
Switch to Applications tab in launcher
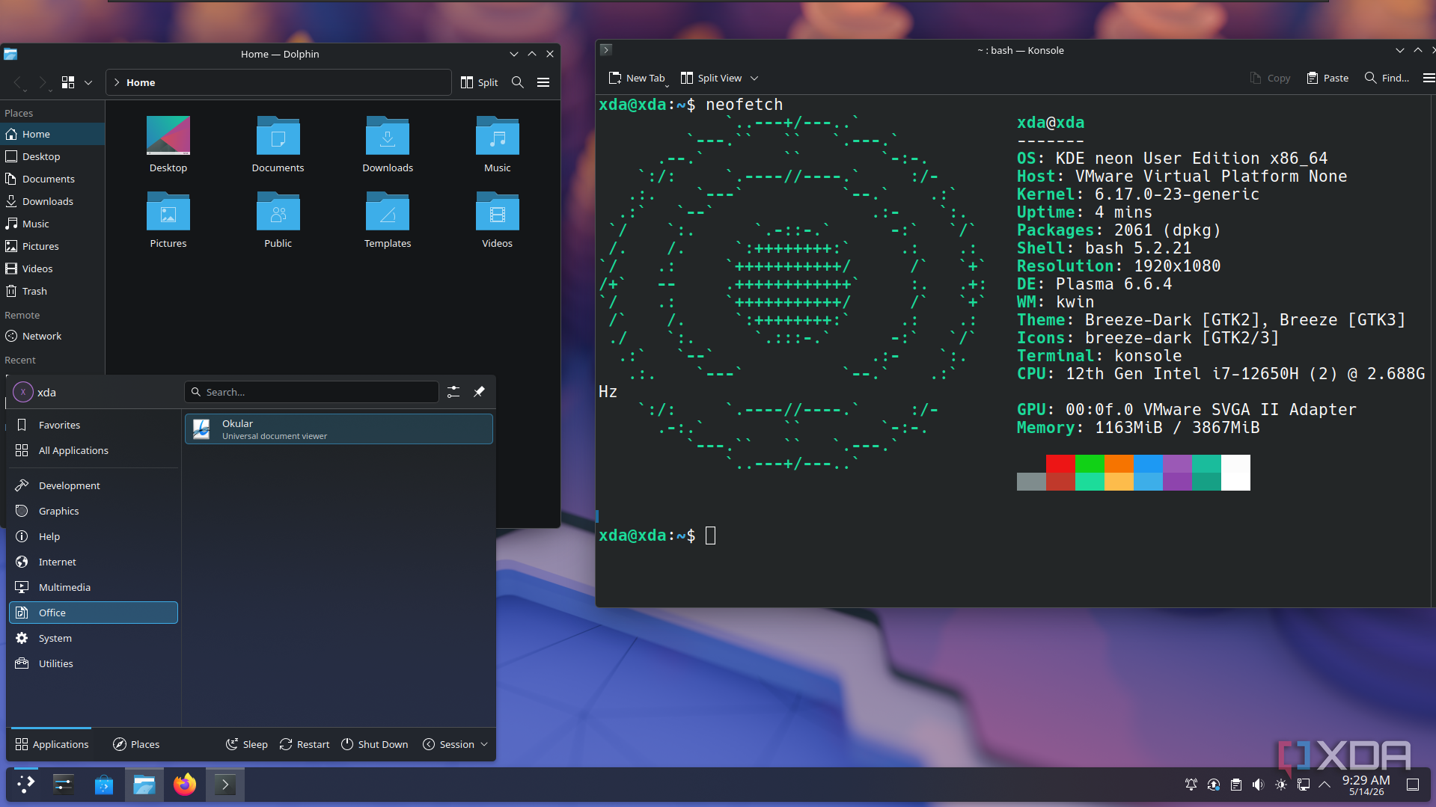52,744
